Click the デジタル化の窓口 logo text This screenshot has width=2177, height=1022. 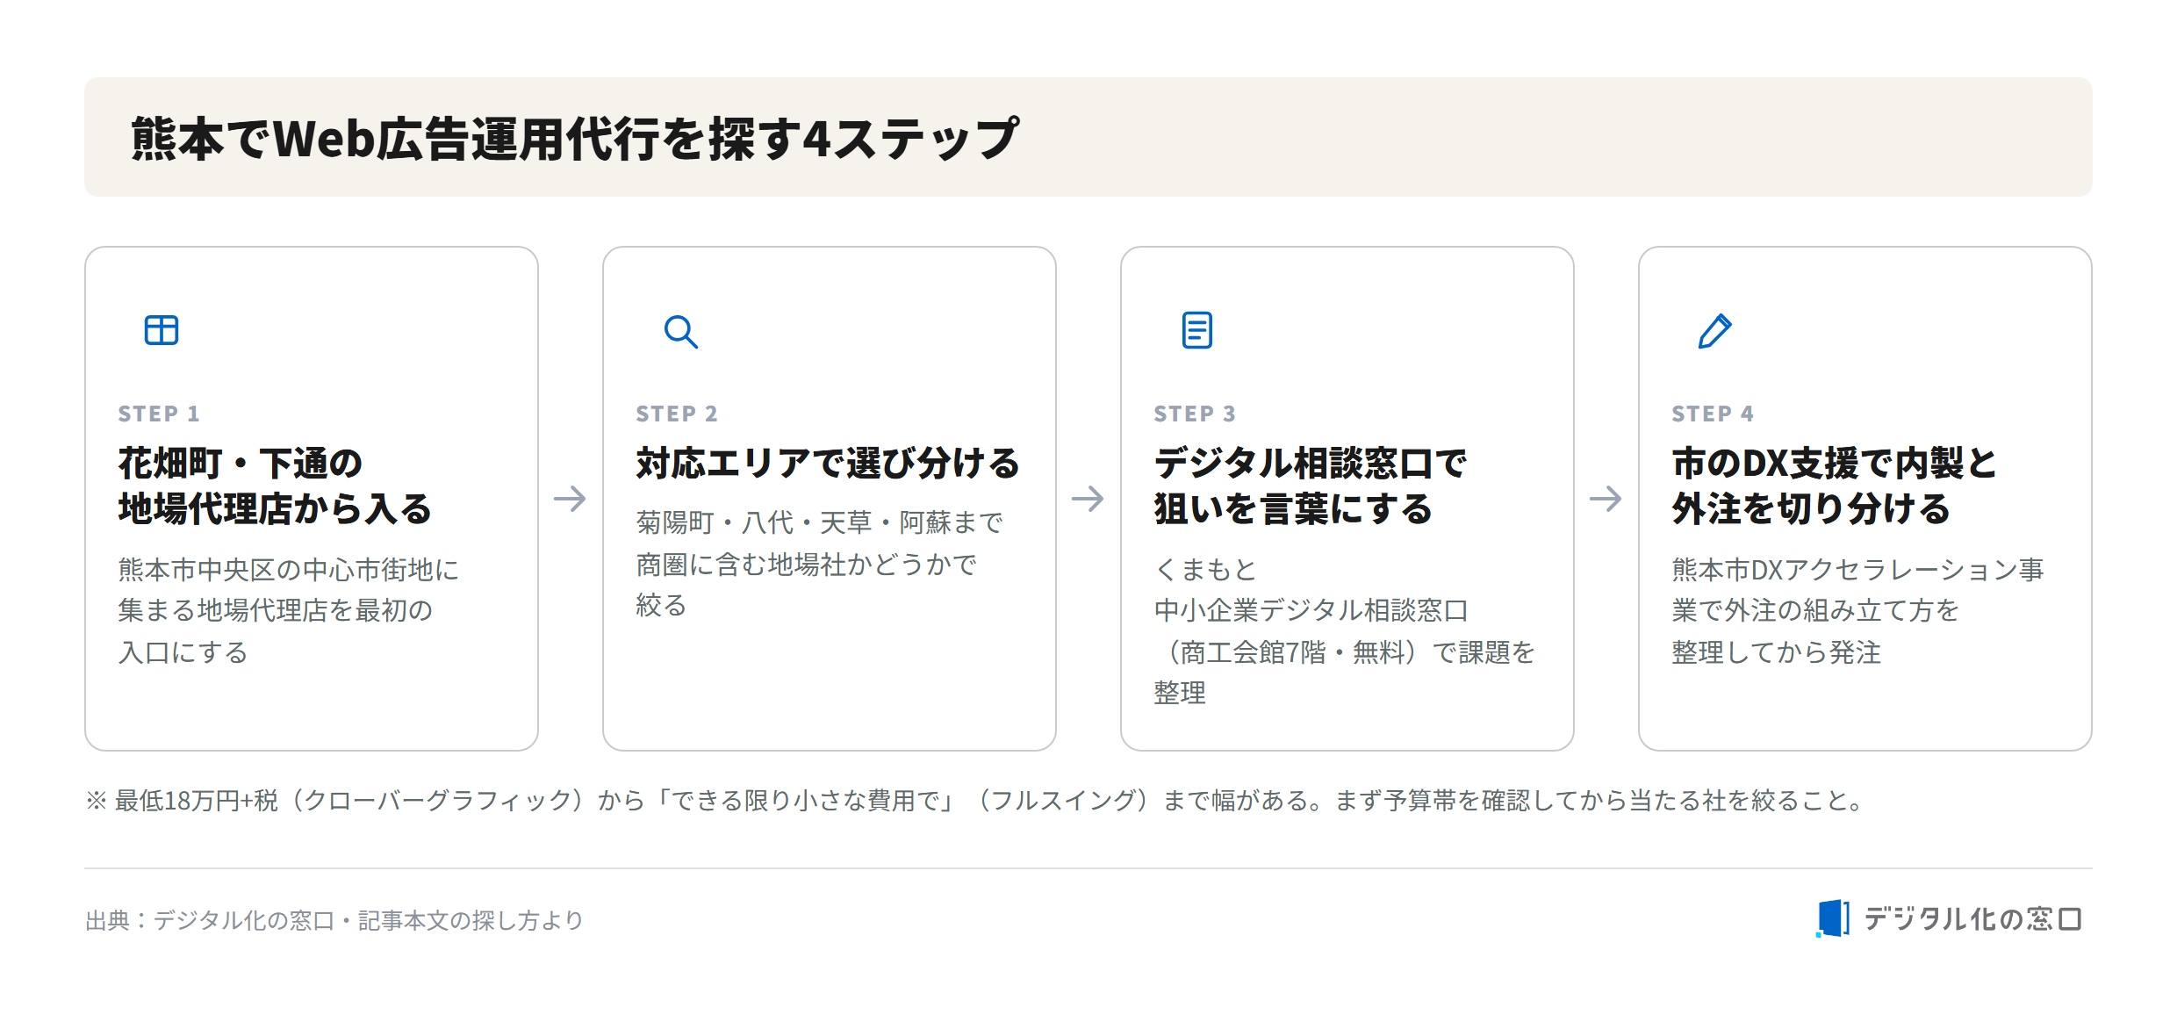[1972, 919]
